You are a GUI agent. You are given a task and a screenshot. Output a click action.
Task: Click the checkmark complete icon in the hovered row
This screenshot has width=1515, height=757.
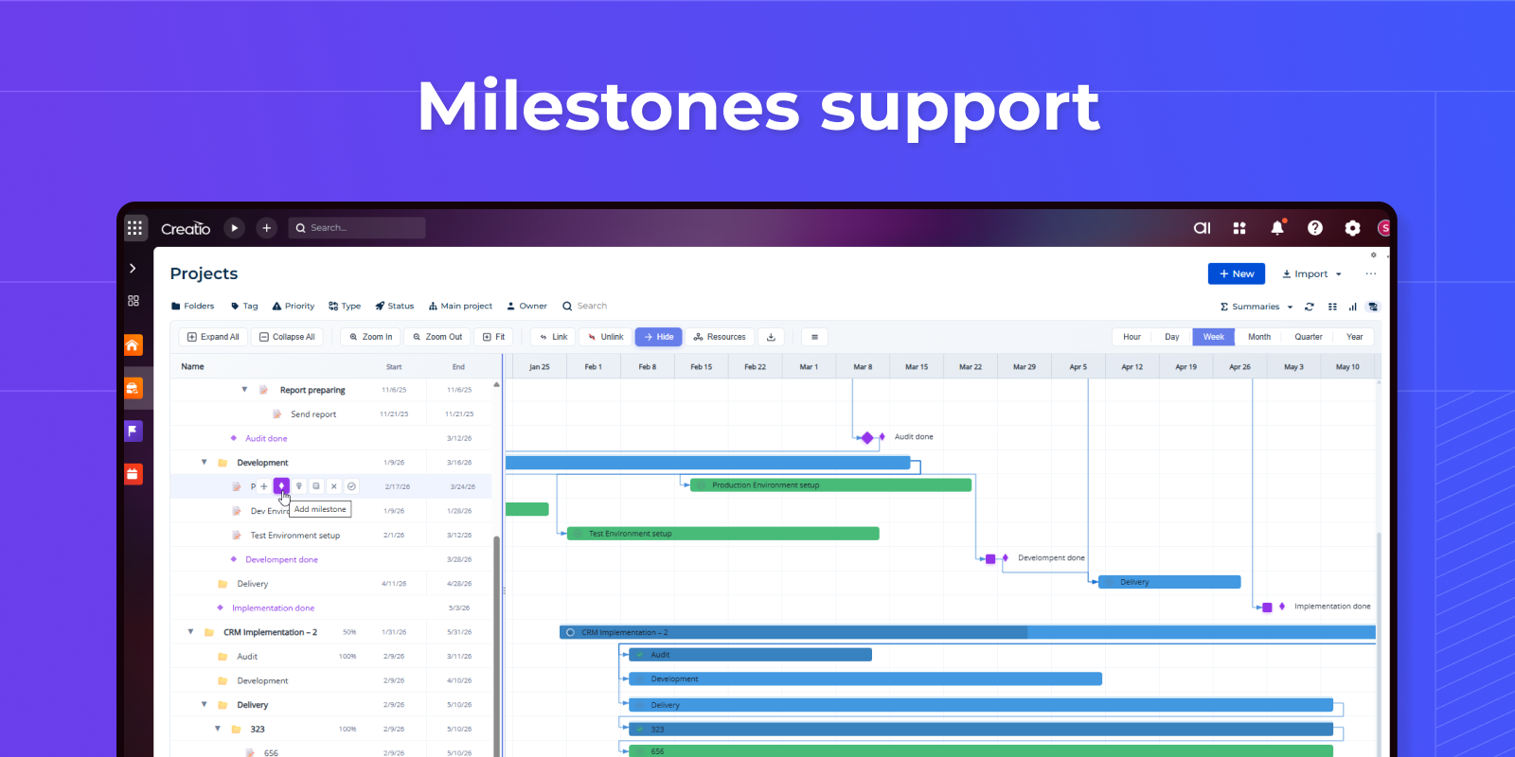point(351,486)
